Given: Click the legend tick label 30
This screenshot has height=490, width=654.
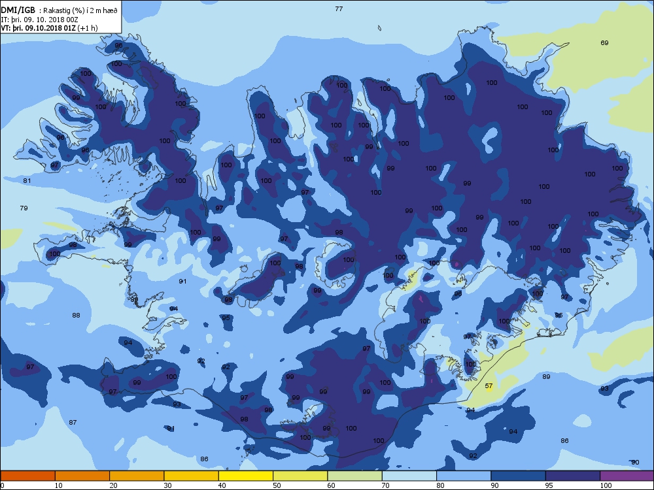Looking at the screenshot, I should tap(167, 485).
